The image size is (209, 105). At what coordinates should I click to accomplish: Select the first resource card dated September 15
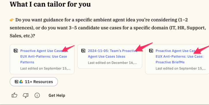tap(42, 59)
